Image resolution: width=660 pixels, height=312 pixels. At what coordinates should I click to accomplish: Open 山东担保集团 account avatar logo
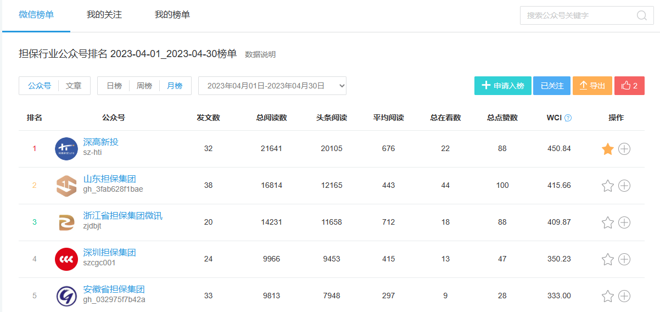(66, 186)
